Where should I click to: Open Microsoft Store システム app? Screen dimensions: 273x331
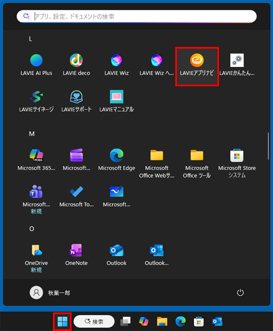(x=237, y=163)
